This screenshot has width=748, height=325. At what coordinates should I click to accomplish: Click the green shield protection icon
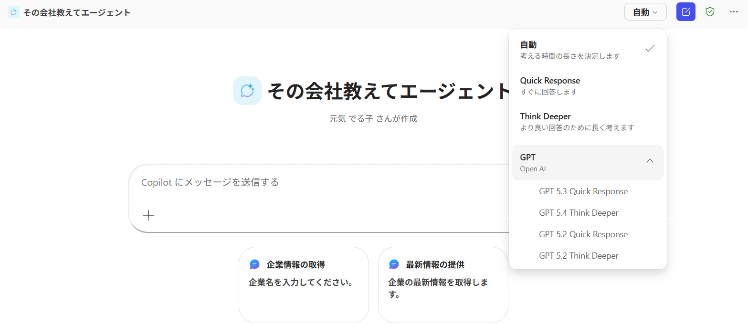(710, 12)
